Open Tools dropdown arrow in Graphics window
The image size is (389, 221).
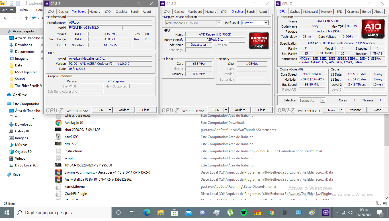click(226, 110)
